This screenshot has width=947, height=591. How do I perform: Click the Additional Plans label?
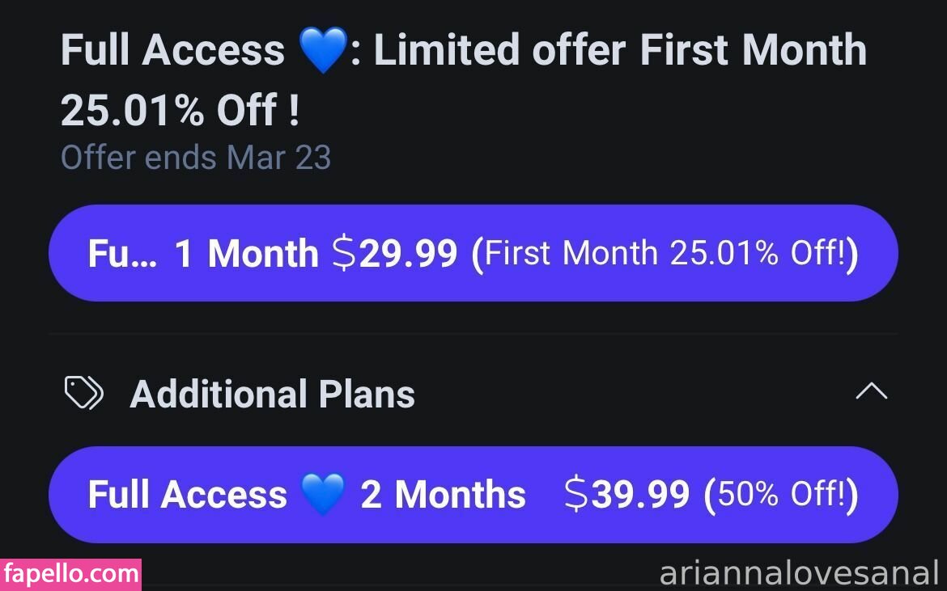pos(272,394)
